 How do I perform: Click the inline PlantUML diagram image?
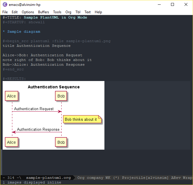click(53, 115)
